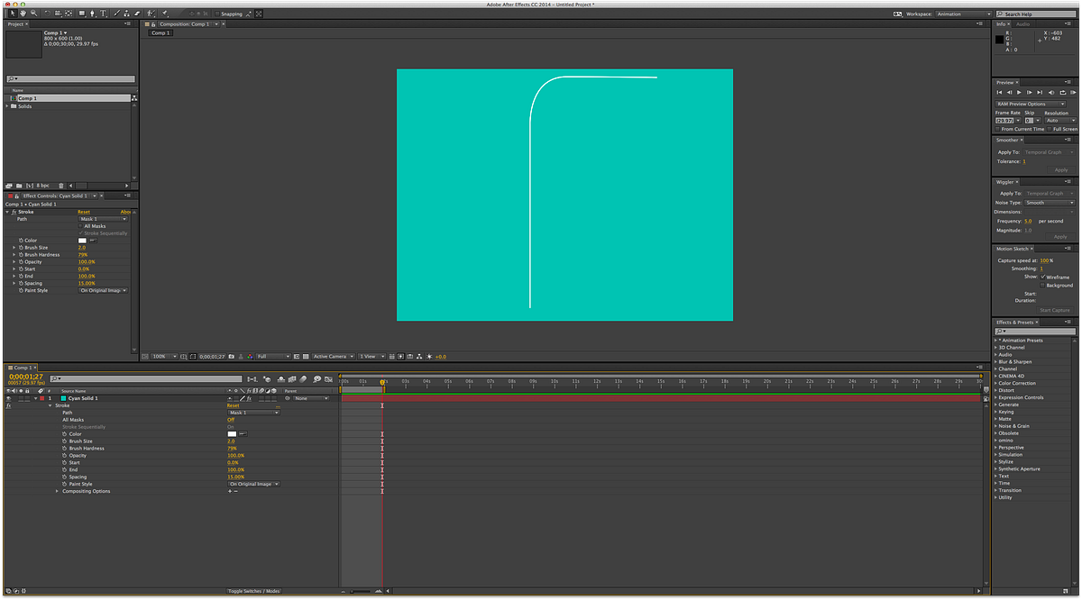Select the Pen tool
The width and height of the screenshot is (1082, 600).
point(92,14)
